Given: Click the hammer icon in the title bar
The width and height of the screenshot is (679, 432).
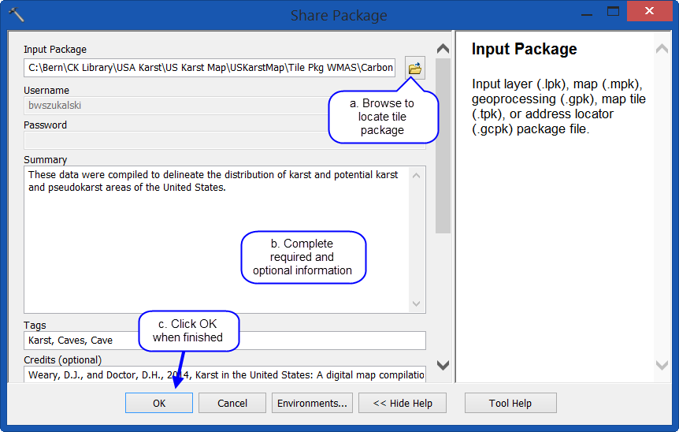Looking at the screenshot, I should pyautogui.click(x=16, y=15).
